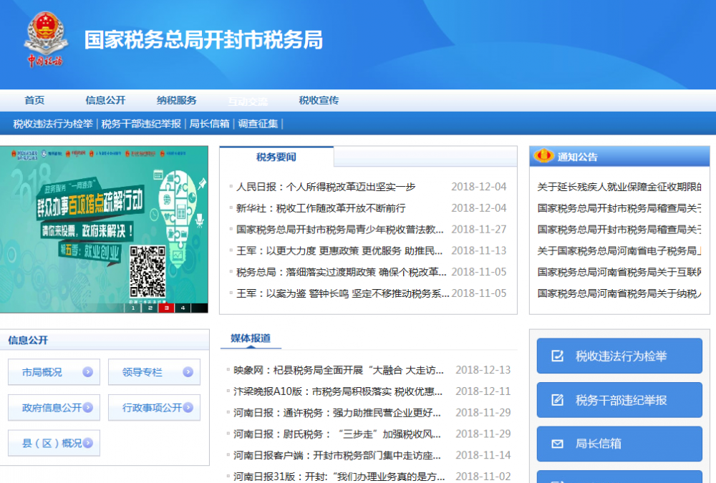This screenshot has width=716, height=483.
Task: Click the checklist icon on 税收违法行为检举 blue button
Action: pyautogui.click(x=558, y=356)
